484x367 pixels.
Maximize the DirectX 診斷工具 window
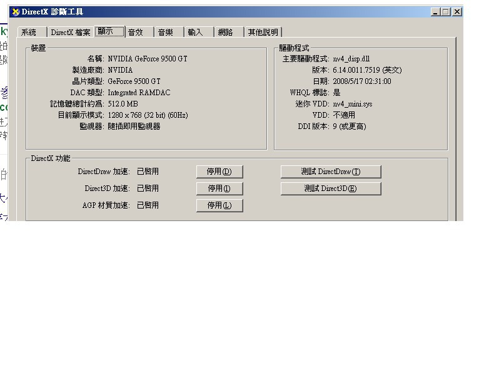click(446, 12)
